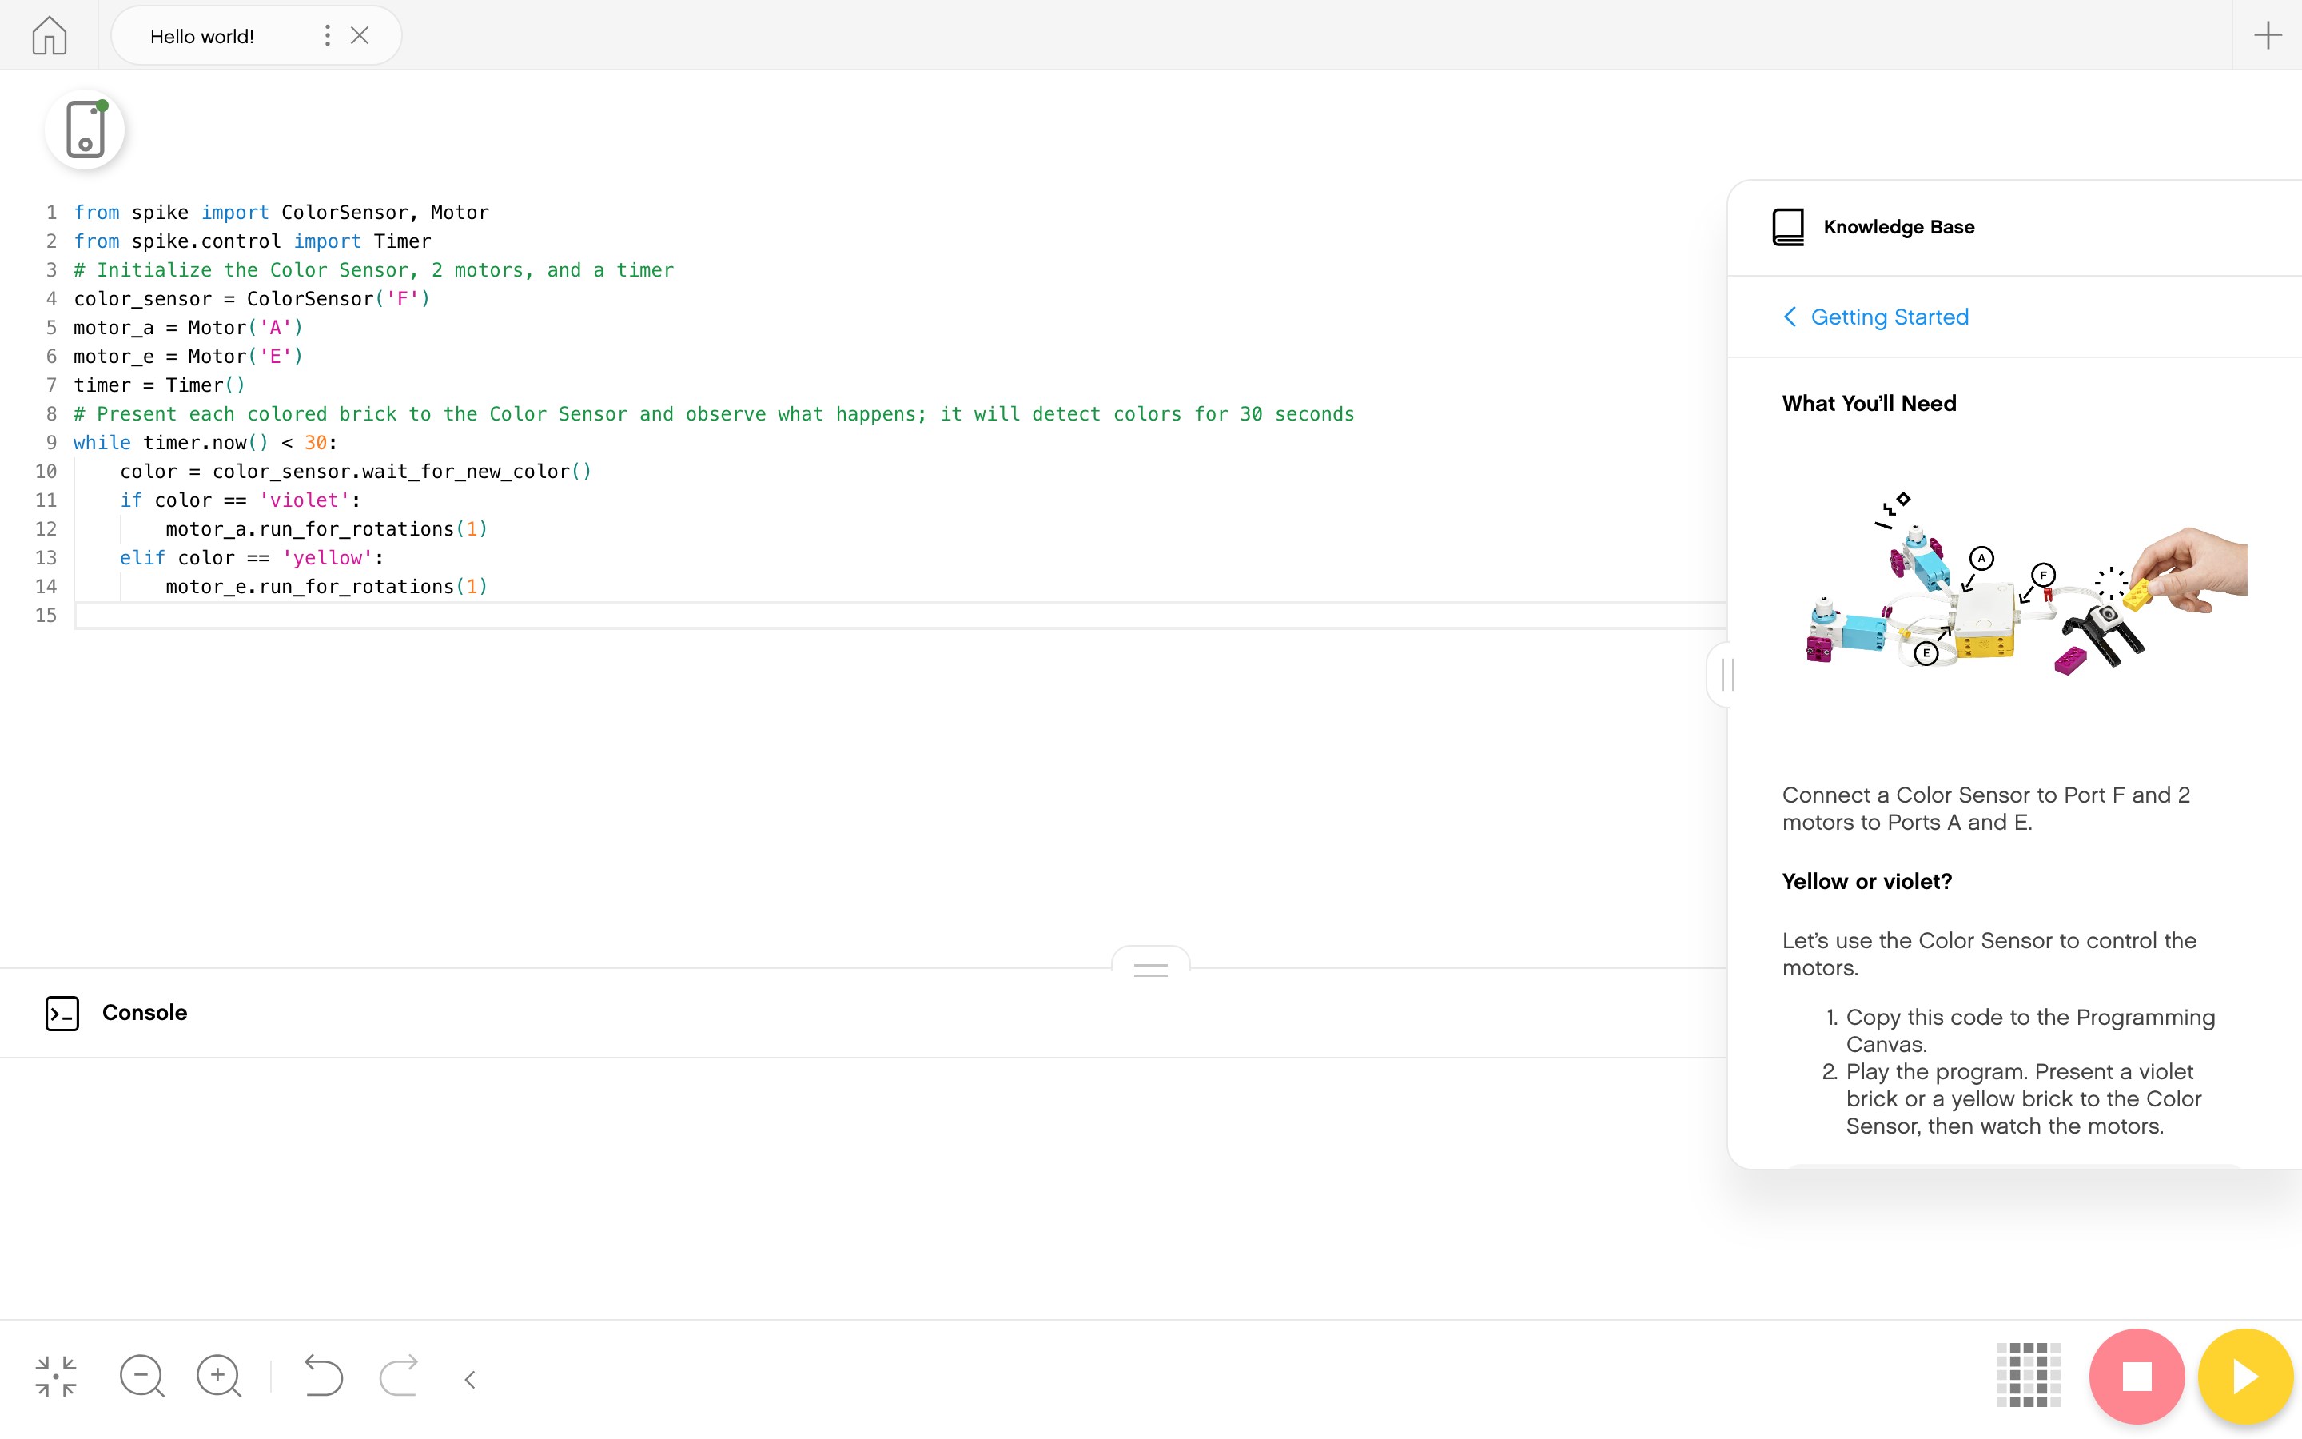
Task: Toggle the Console panel drag handle
Action: tap(1150, 970)
